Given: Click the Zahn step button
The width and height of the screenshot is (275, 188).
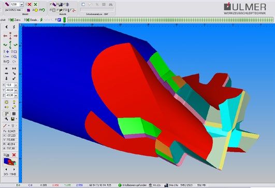Looking at the screenshot, I should click(15, 20).
